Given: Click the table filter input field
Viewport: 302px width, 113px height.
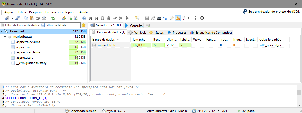Looking at the screenshot, I should (60, 25).
